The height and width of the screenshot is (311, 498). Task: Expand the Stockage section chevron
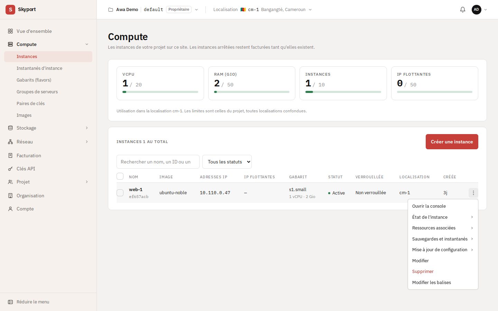(87, 128)
